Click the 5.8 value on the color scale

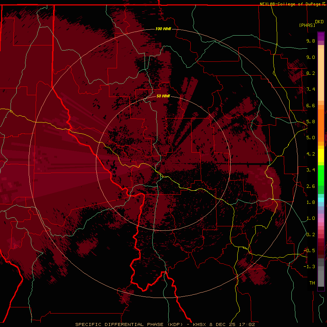coord(311,122)
